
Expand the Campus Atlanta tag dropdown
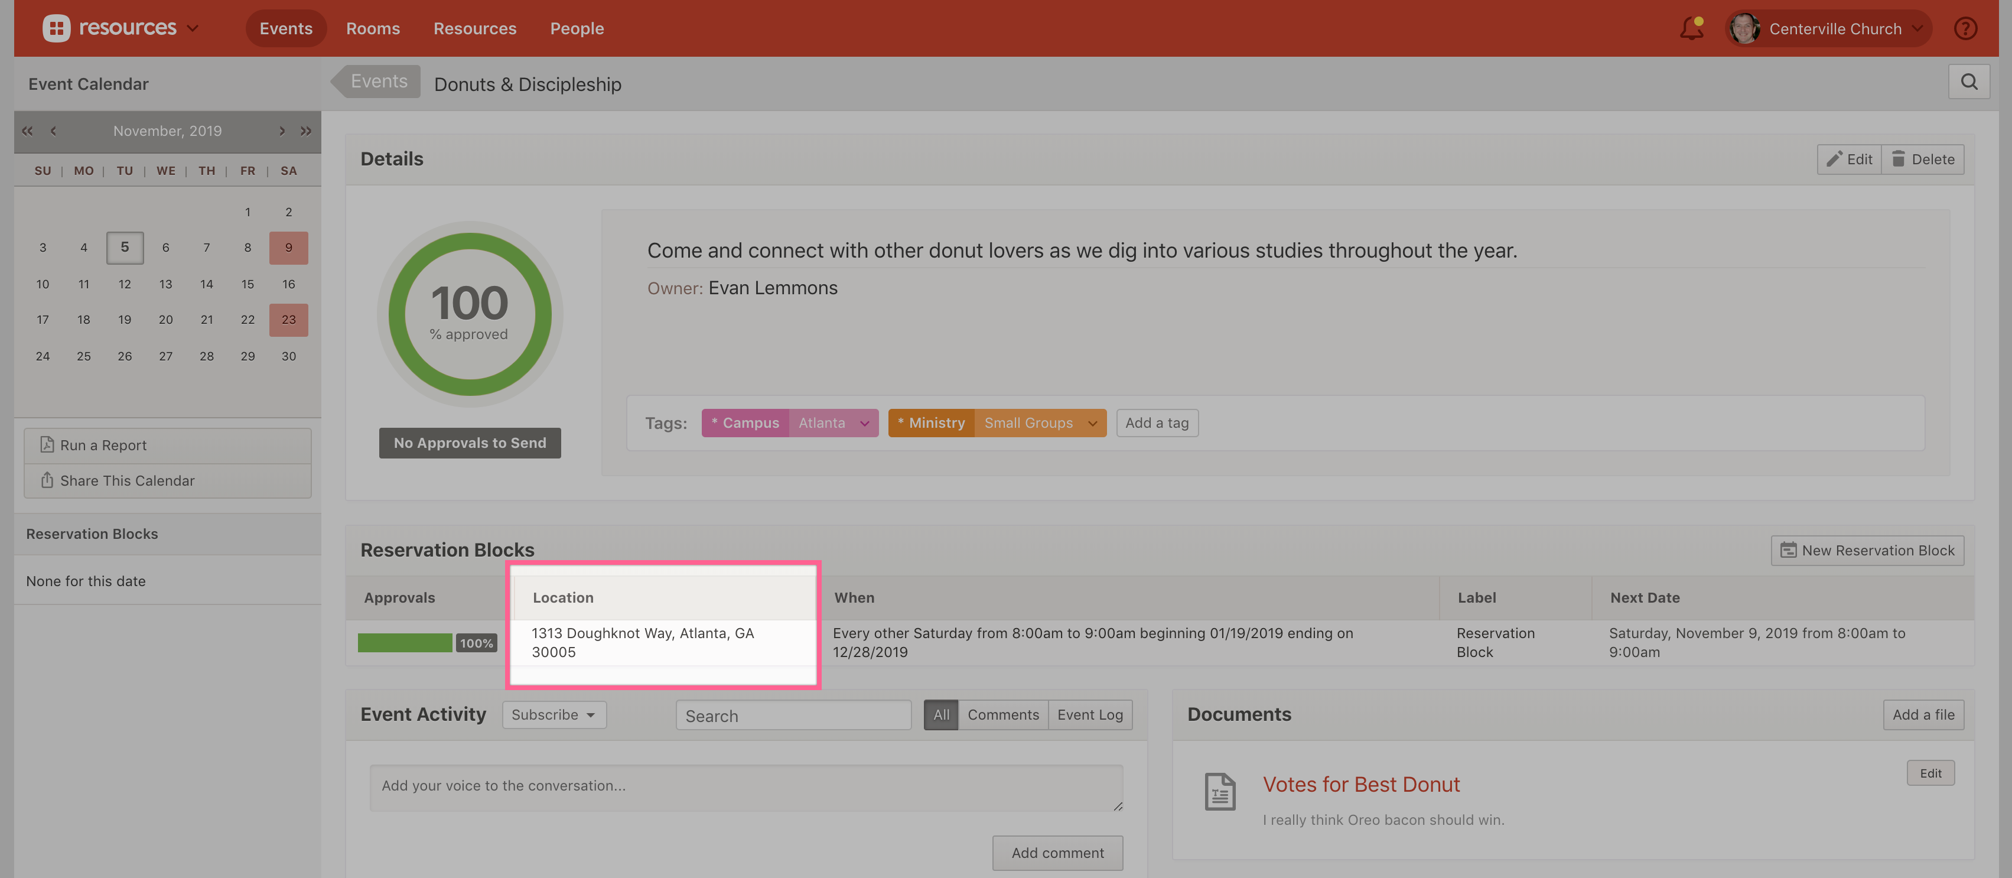(x=865, y=424)
